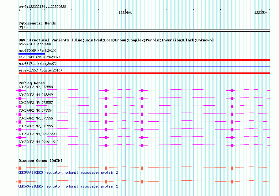Image resolution: width=279 pixels, height=196 pixels.
Task: Click the 122340k ruler tick label
Action: (x=125, y=13)
